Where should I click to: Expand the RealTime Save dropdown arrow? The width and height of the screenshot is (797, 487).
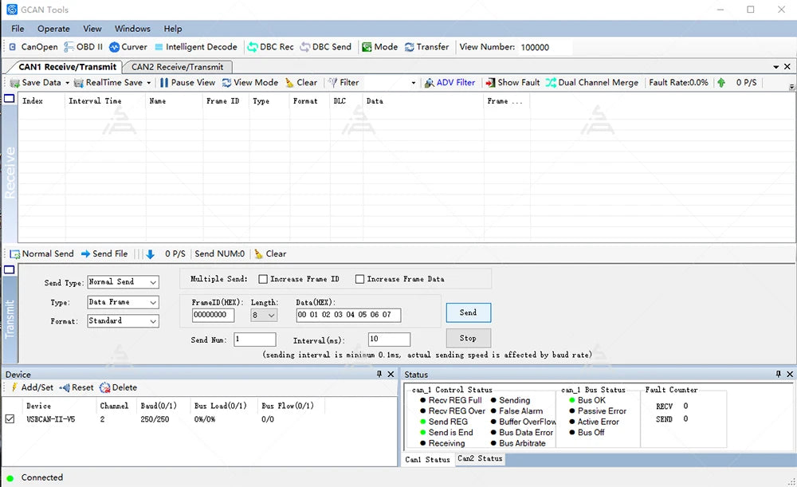[x=149, y=82]
